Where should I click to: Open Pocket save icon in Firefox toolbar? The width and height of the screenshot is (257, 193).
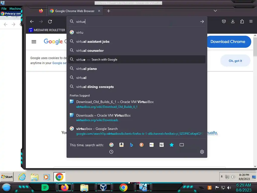coord(224,21)
